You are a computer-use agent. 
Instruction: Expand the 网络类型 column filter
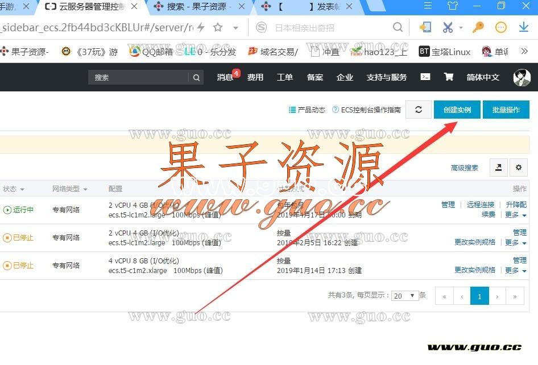[x=69, y=189]
